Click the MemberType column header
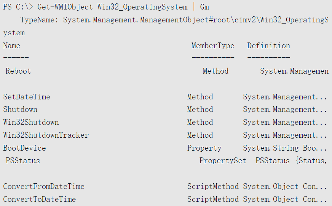The height and width of the screenshot is (206, 332). [213, 46]
